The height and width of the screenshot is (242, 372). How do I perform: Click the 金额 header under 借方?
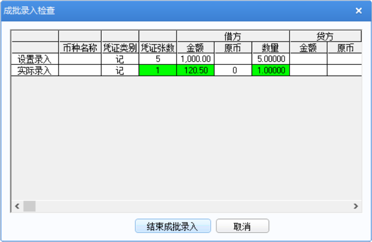[195, 48]
